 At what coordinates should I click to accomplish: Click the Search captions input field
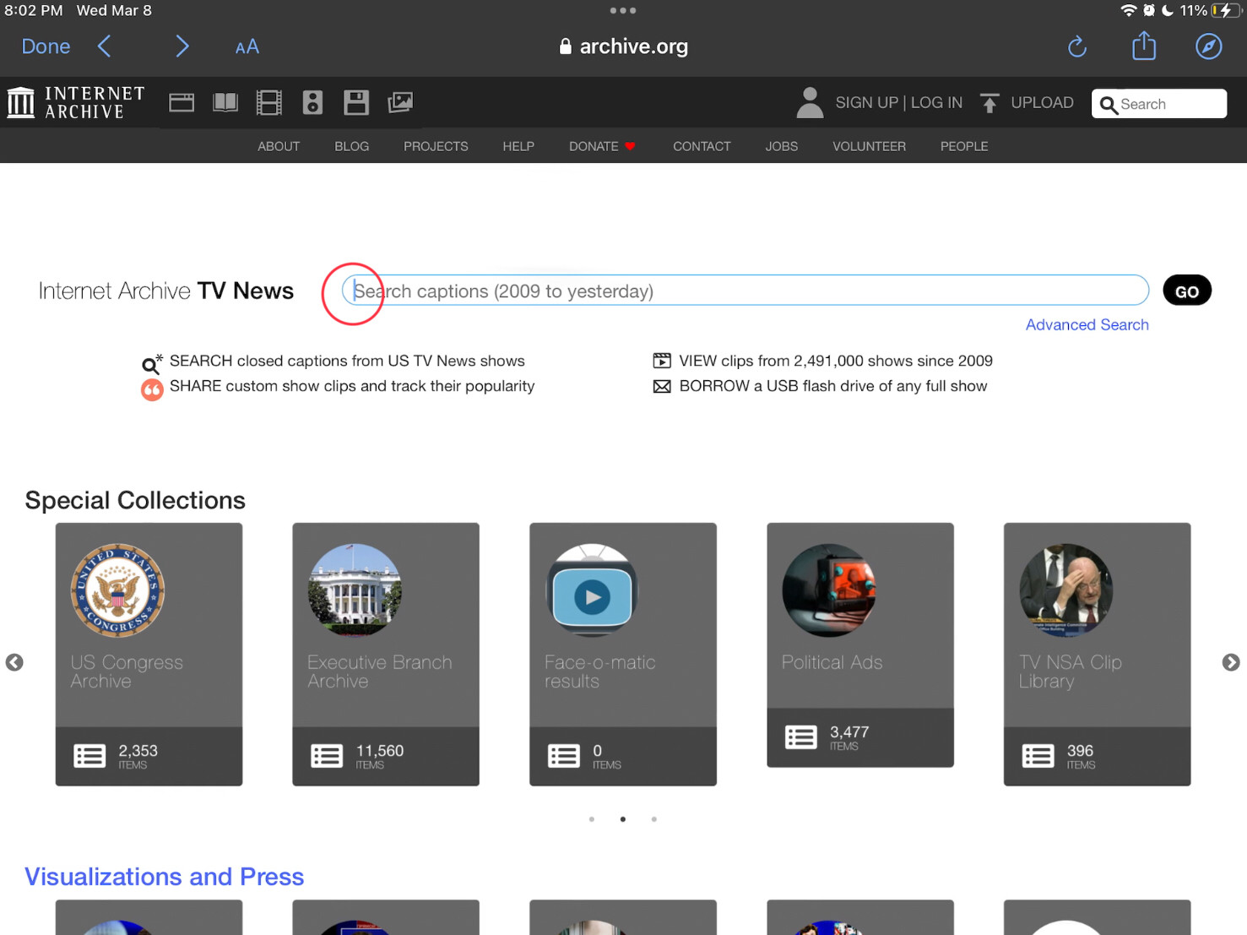tap(745, 291)
